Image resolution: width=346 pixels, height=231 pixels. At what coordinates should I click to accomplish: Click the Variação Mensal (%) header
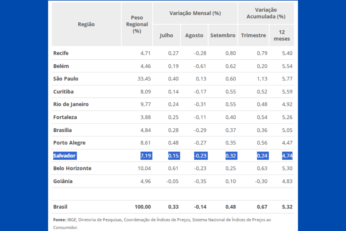coord(195,13)
